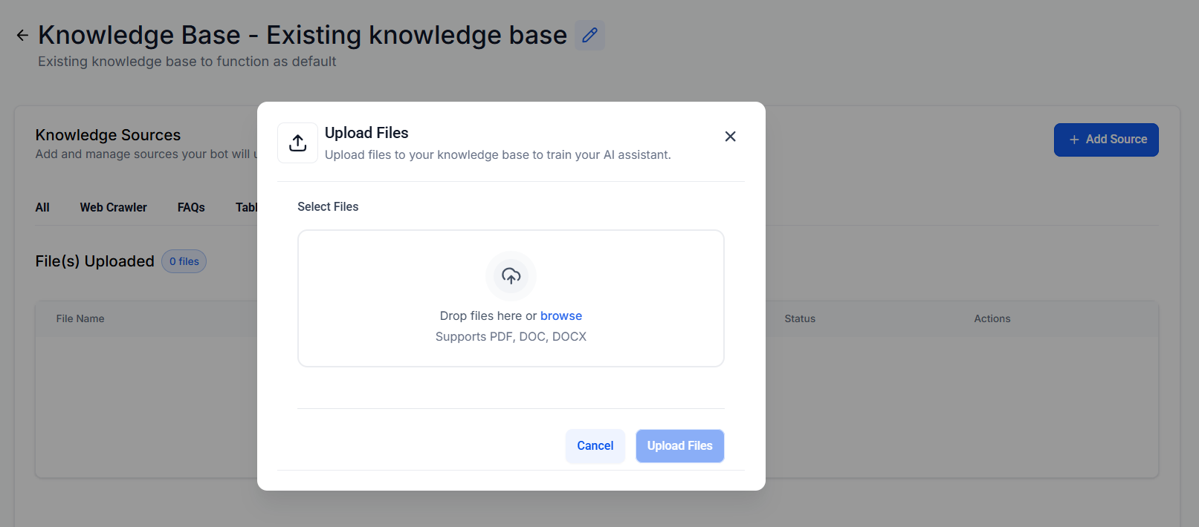Open the pencil icon to edit knowledge base name
Screen dimensions: 1199x527
pos(589,35)
